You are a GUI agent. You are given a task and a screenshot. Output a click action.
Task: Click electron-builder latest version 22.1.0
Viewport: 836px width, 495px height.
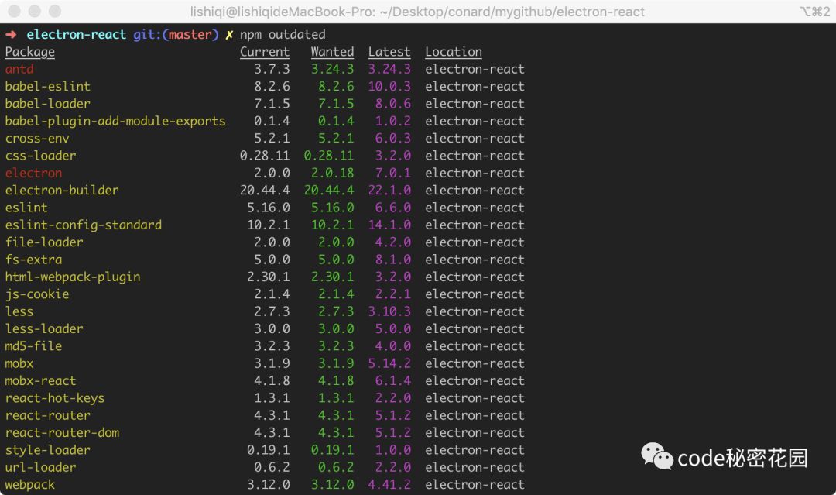click(x=389, y=191)
